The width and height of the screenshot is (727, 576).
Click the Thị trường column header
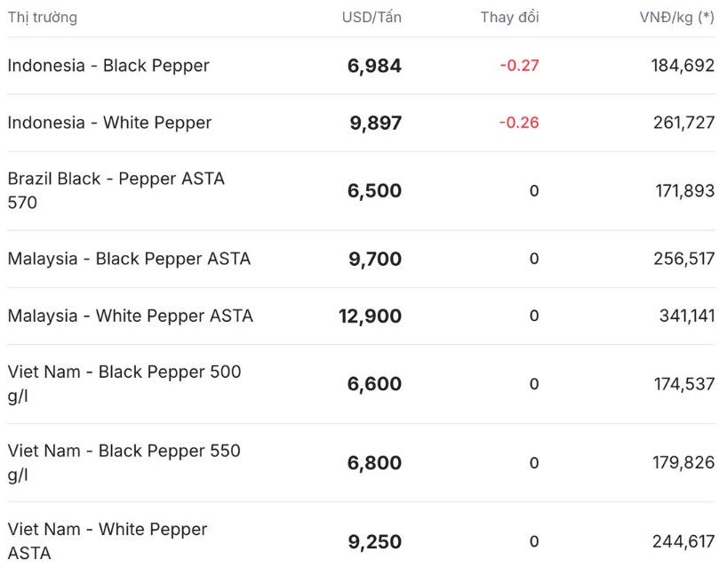(42, 18)
